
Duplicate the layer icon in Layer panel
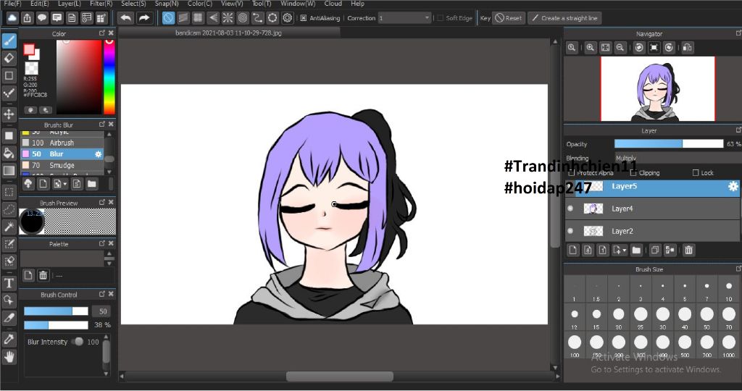pos(655,250)
